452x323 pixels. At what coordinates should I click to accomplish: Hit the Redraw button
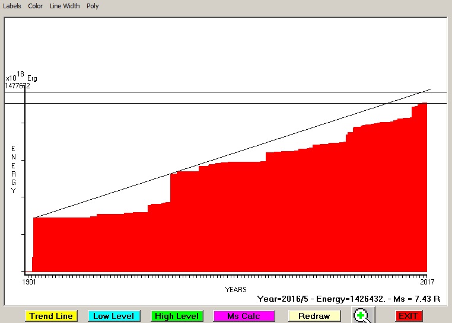(314, 316)
